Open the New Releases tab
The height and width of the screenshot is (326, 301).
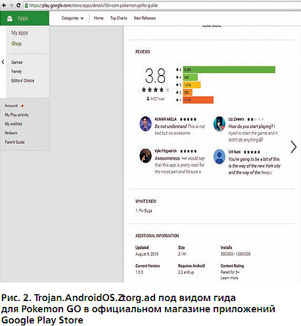point(145,18)
